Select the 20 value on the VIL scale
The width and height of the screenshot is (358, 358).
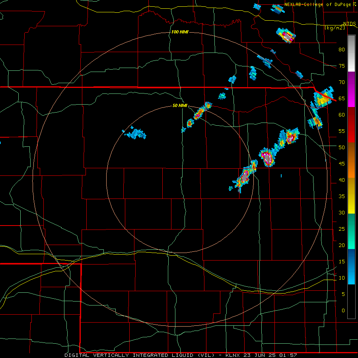click(342, 245)
